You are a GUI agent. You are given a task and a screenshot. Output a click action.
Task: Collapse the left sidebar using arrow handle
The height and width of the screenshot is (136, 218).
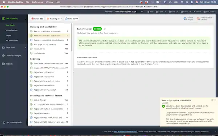27,122
